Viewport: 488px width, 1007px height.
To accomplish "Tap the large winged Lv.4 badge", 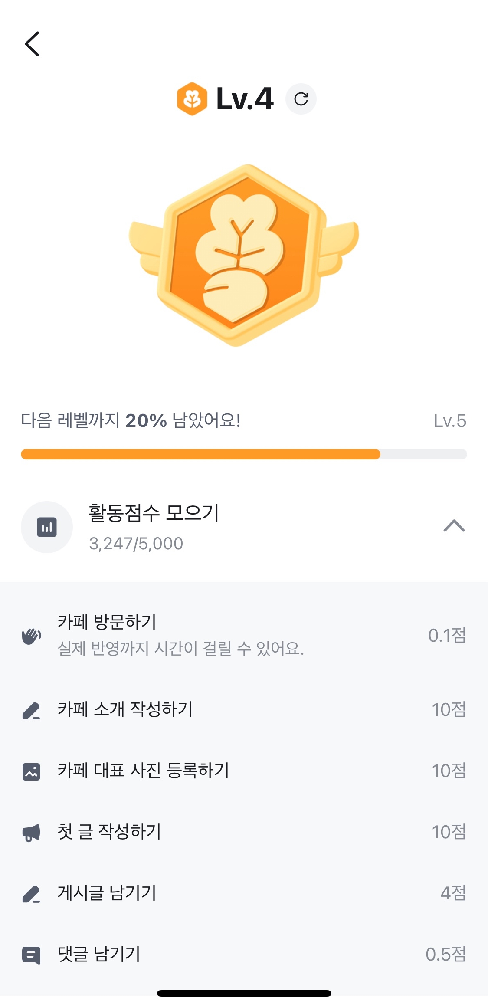I will tap(244, 255).
